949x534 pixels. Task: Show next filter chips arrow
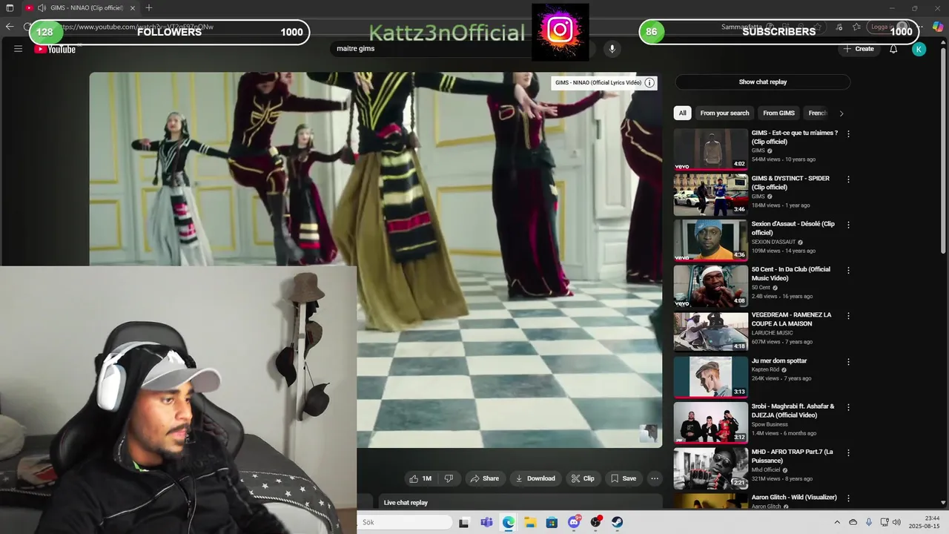[x=841, y=113]
